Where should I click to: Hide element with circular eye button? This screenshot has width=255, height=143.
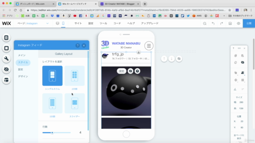pyautogui.click(x=179, y=59)
